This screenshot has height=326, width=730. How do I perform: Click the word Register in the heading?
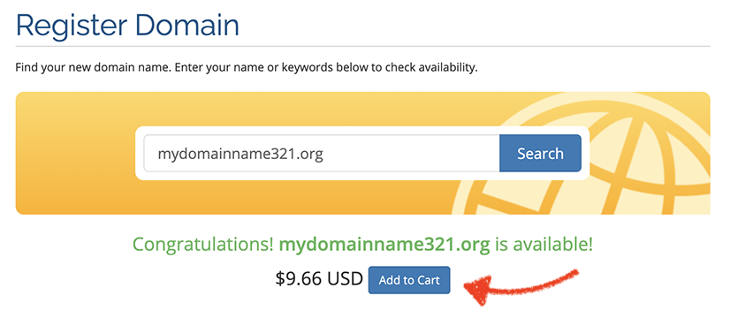[x=72, y=26]
